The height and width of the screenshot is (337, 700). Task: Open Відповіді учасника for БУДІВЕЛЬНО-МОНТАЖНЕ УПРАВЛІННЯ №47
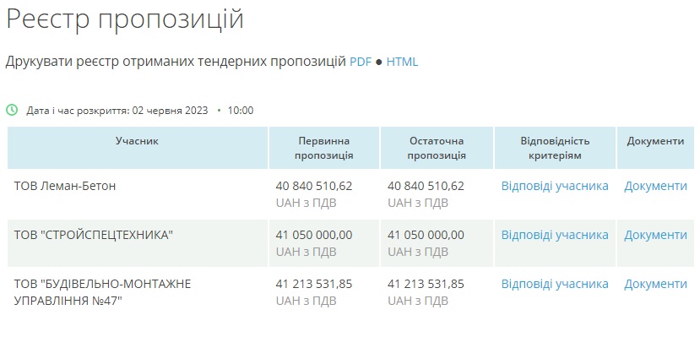tap(555, 284)
